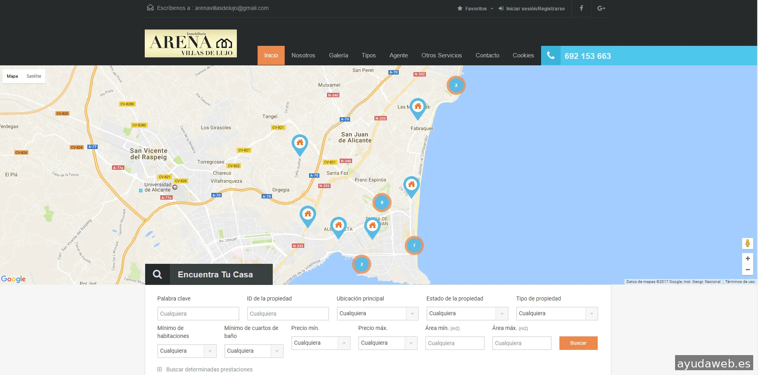Focus the Palabra clave input field
The width and height of the screenshot is (758, 375).
pyautogui.click(x=198, y=314)
